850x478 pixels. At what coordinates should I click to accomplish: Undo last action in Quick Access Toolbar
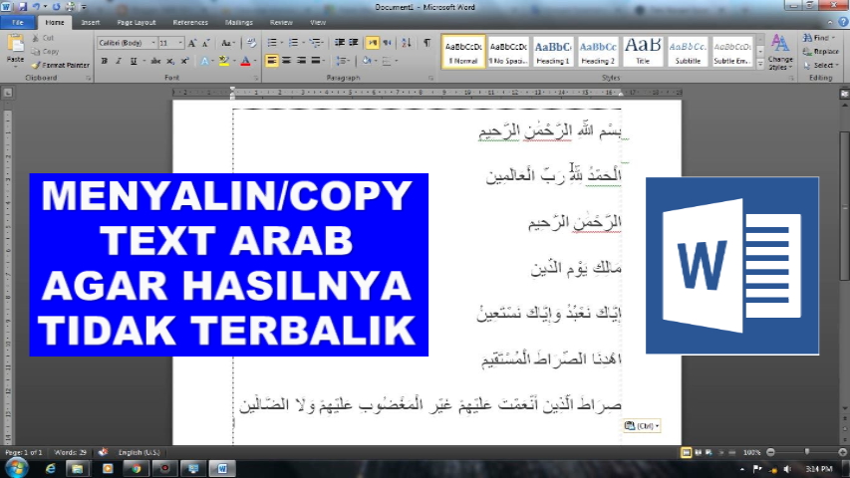(36, 7)
